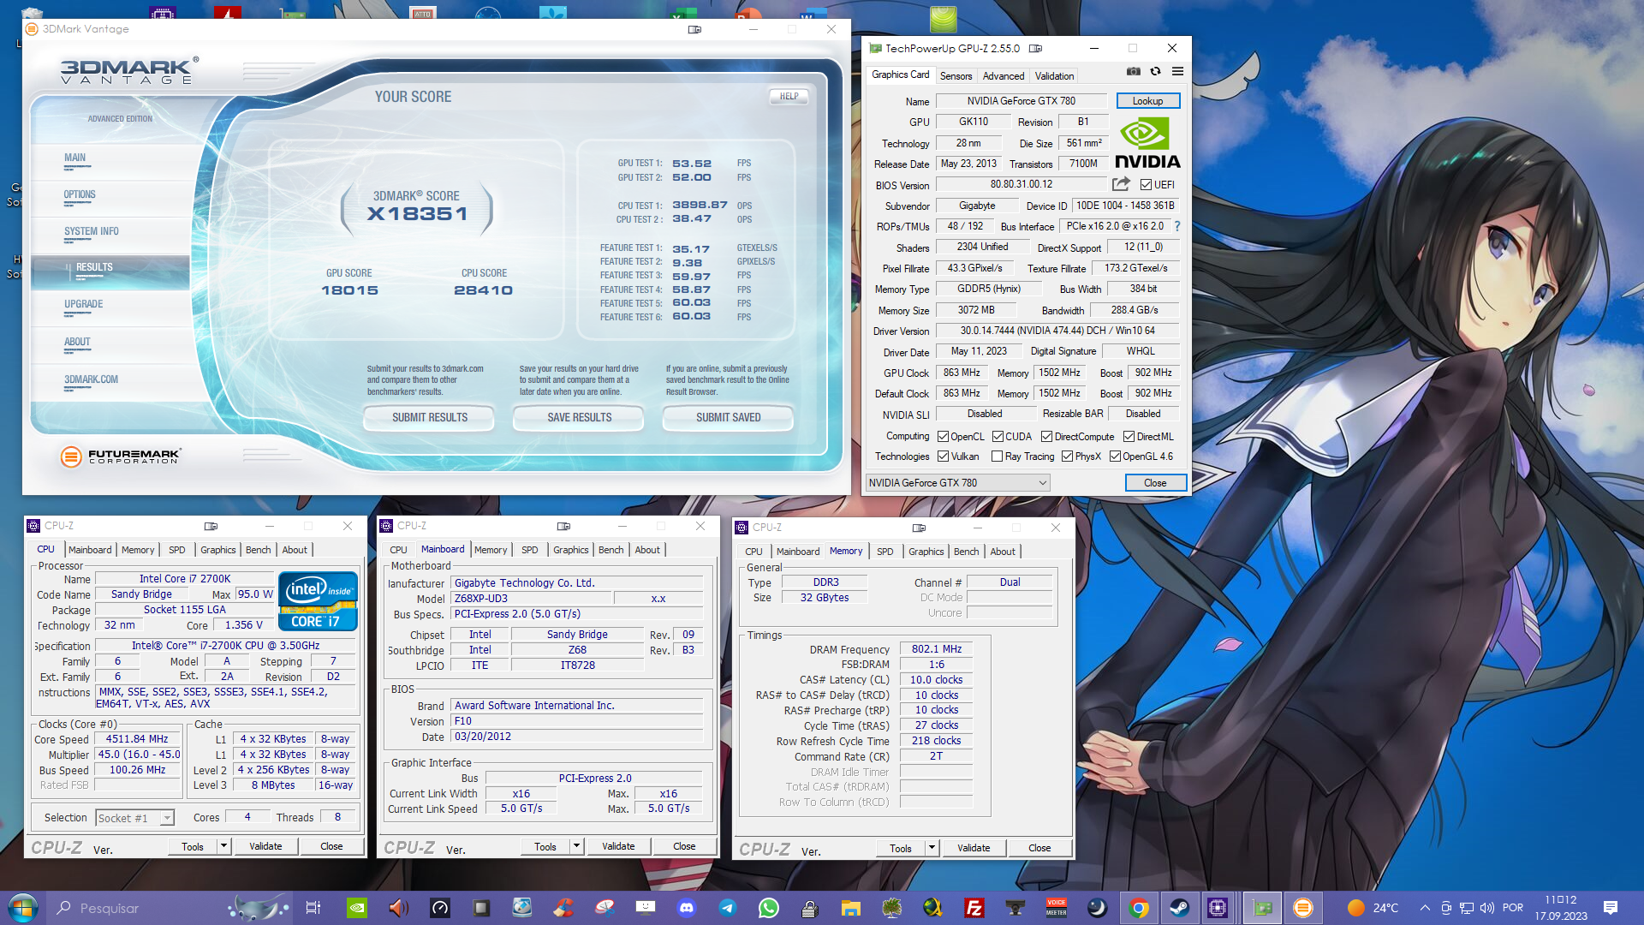Click the Close button in GPU-Z
1644x925 pixels.
(1155, 483)
